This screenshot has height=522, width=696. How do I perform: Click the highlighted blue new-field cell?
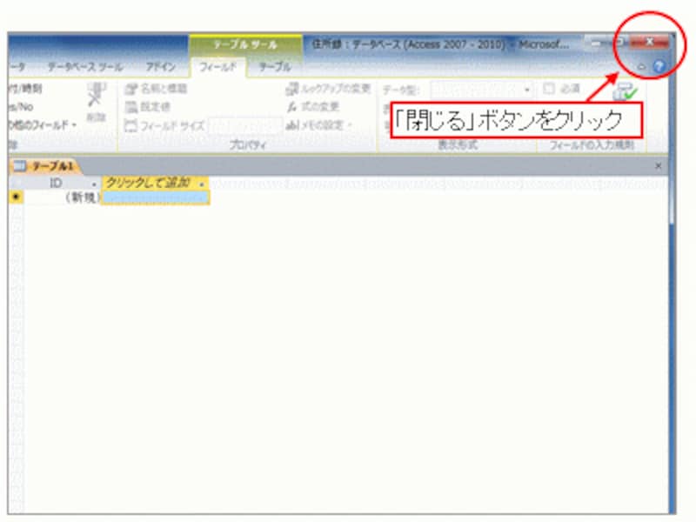click(x=156, y=197)
